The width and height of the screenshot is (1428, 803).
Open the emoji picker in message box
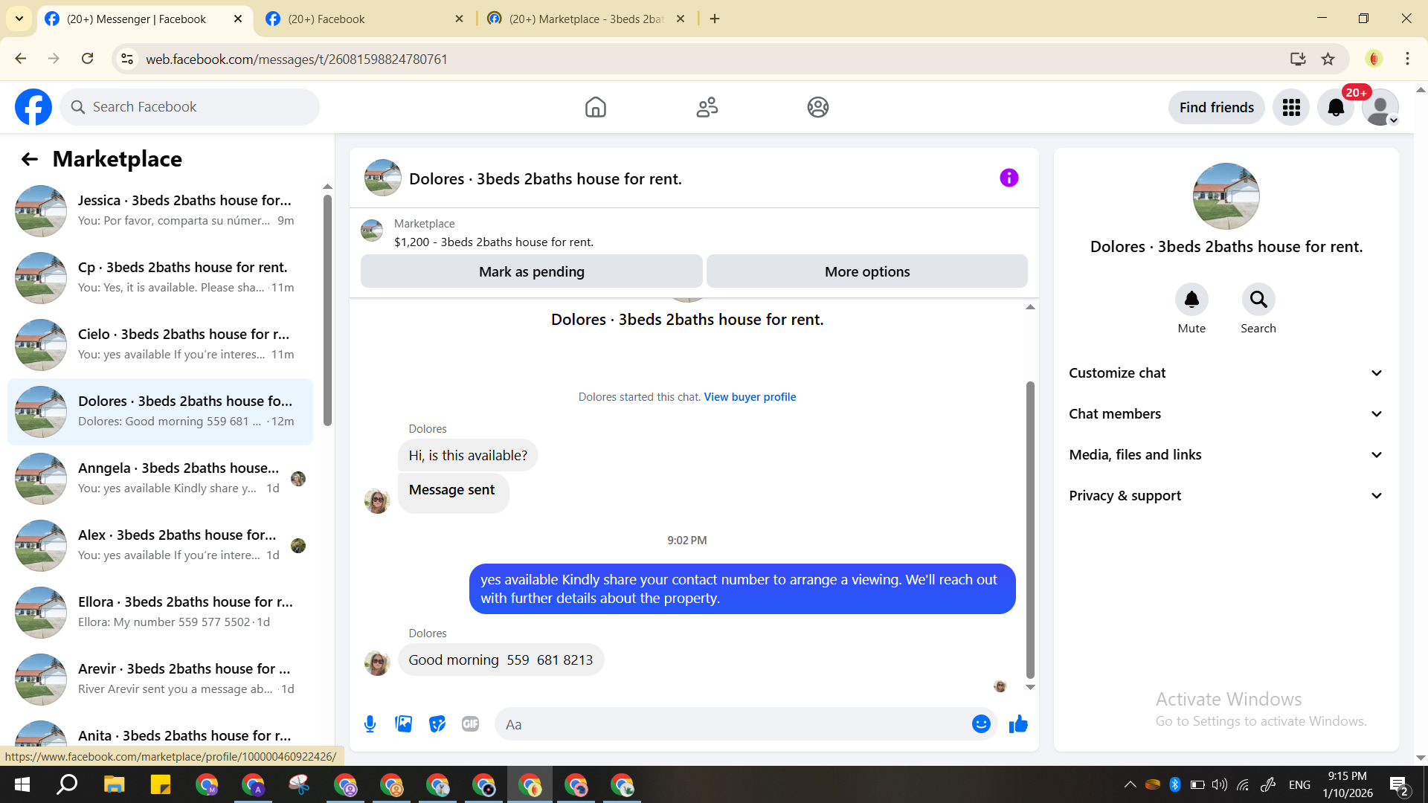981,724
